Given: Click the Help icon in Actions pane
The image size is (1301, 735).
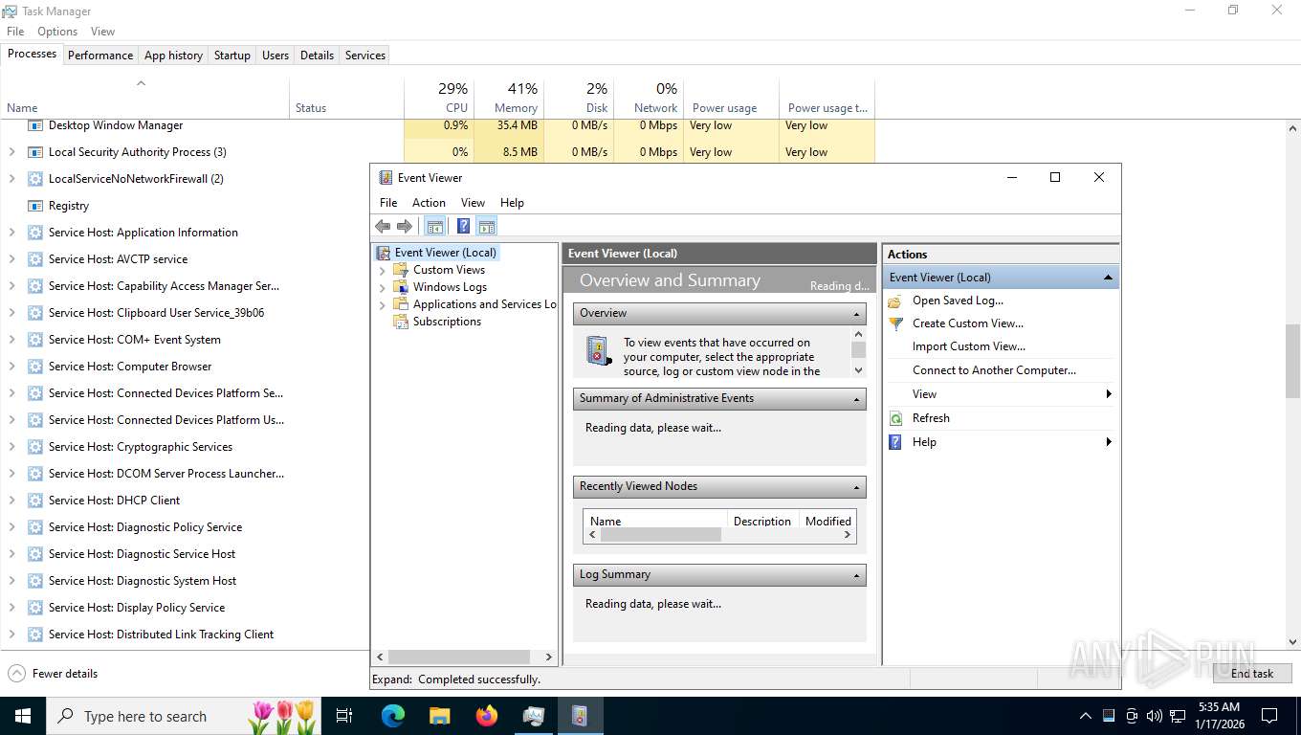Looking at the screenshot, I should pyautogui.click(x=895, y=442).
